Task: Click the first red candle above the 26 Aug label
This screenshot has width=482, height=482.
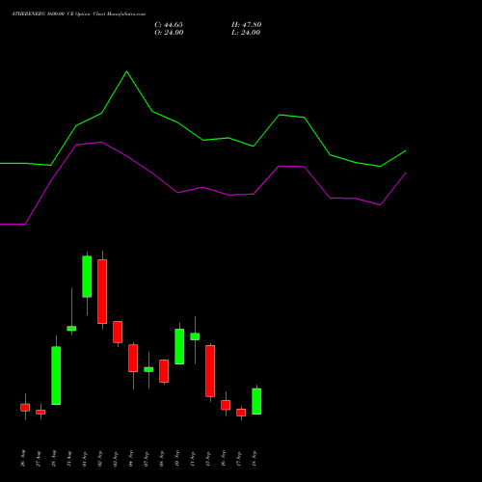Action: (25, 408)
